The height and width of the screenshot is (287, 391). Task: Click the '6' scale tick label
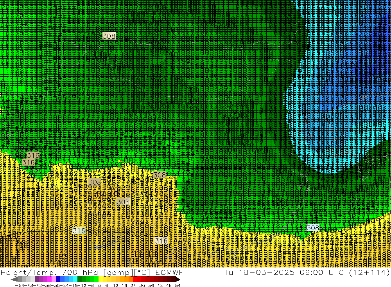(x=106, y=285)
